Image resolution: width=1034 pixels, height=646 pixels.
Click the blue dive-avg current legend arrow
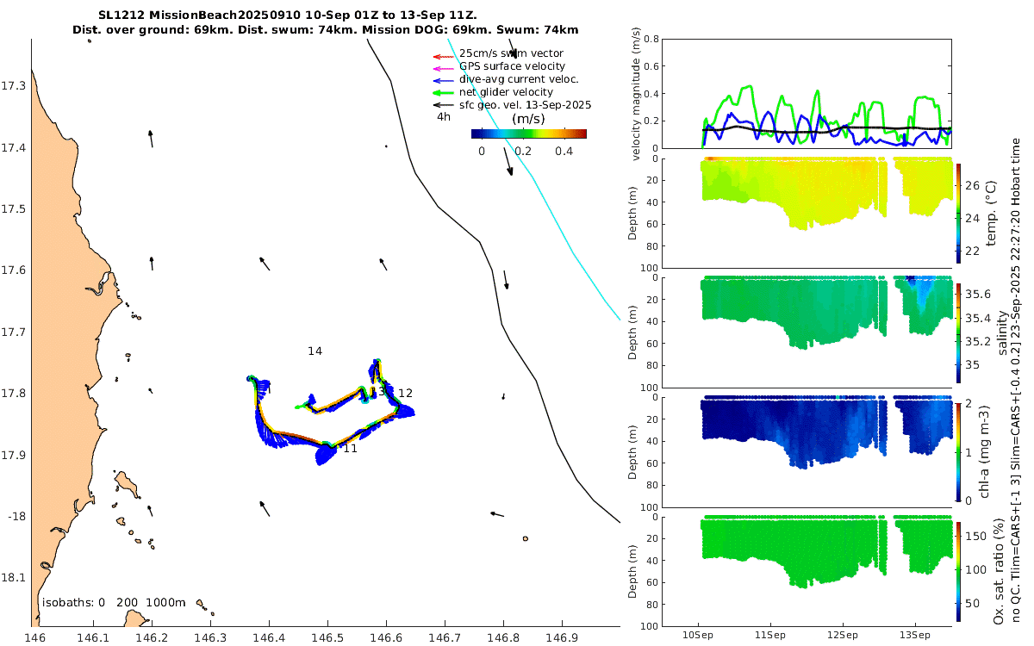pyautogui.click(x=443, y=80)
